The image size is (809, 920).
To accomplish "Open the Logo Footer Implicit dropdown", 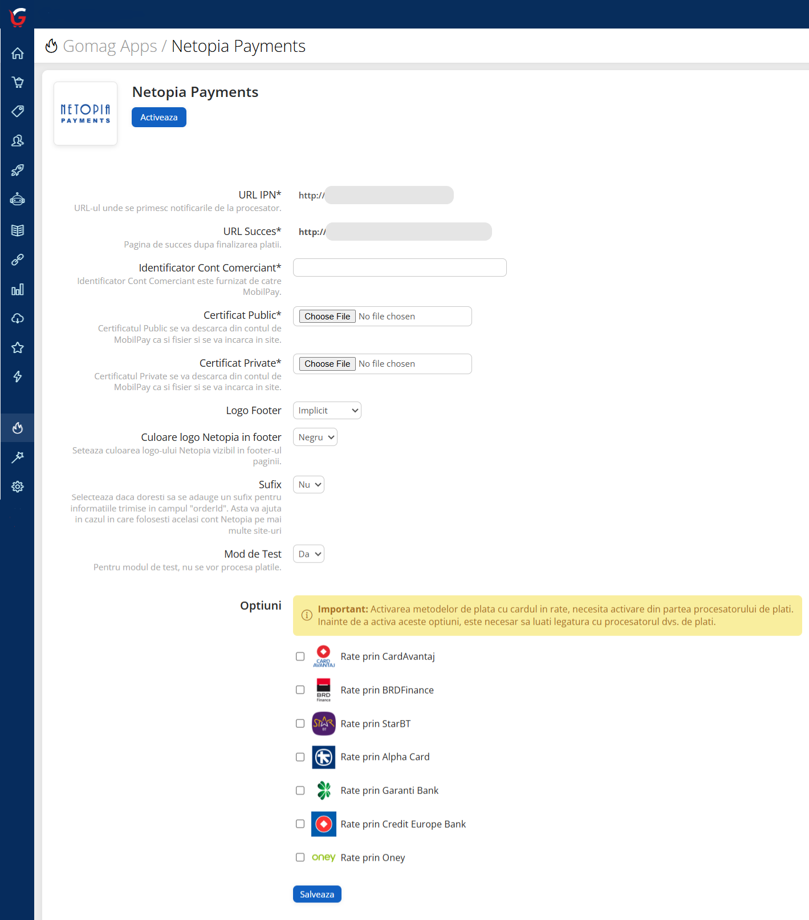I will (x=327, y=411).
